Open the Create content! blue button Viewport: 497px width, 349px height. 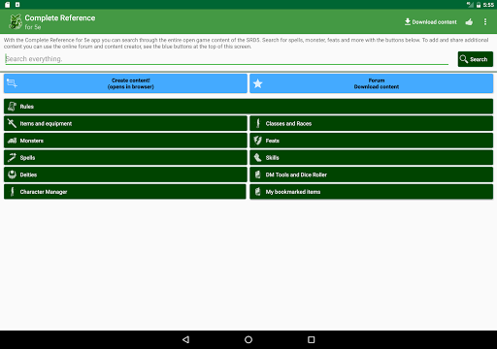tap(125, 83)
